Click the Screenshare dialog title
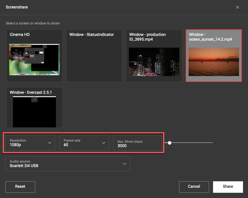Viewport: 248px width, 198px height. point(17,7)
